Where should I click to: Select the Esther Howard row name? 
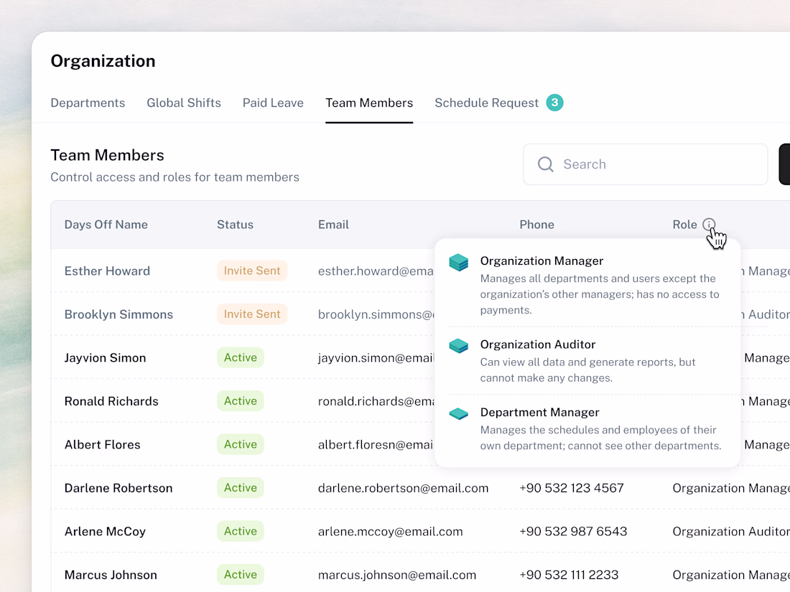point(107,271)
